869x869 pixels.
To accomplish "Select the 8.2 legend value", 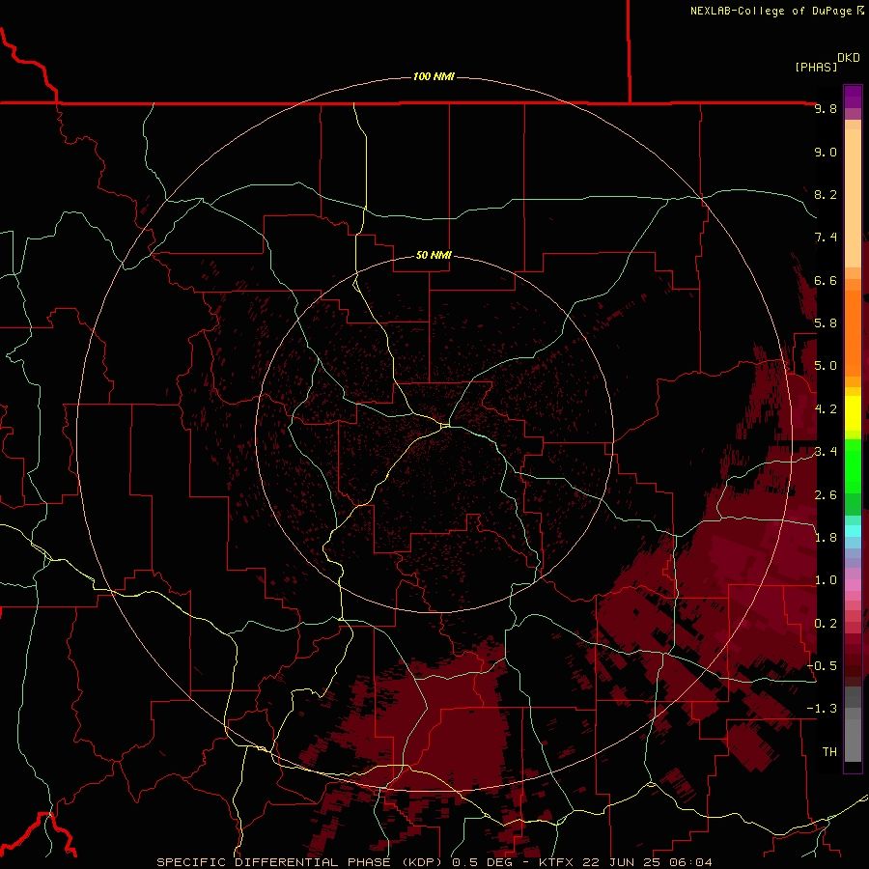I will click(x=826, y=194).
